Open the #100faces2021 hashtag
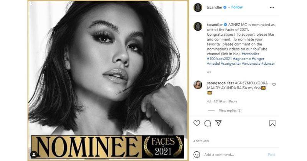The height and width of the screenshot is (161, 307). pyautogui.click(x=219, y=58)
